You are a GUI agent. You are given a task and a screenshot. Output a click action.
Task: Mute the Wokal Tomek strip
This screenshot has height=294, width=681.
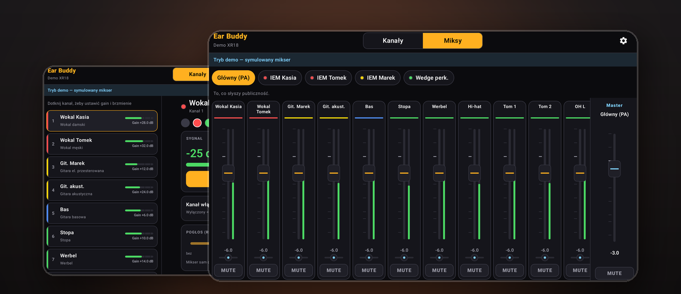pos(264,270)
